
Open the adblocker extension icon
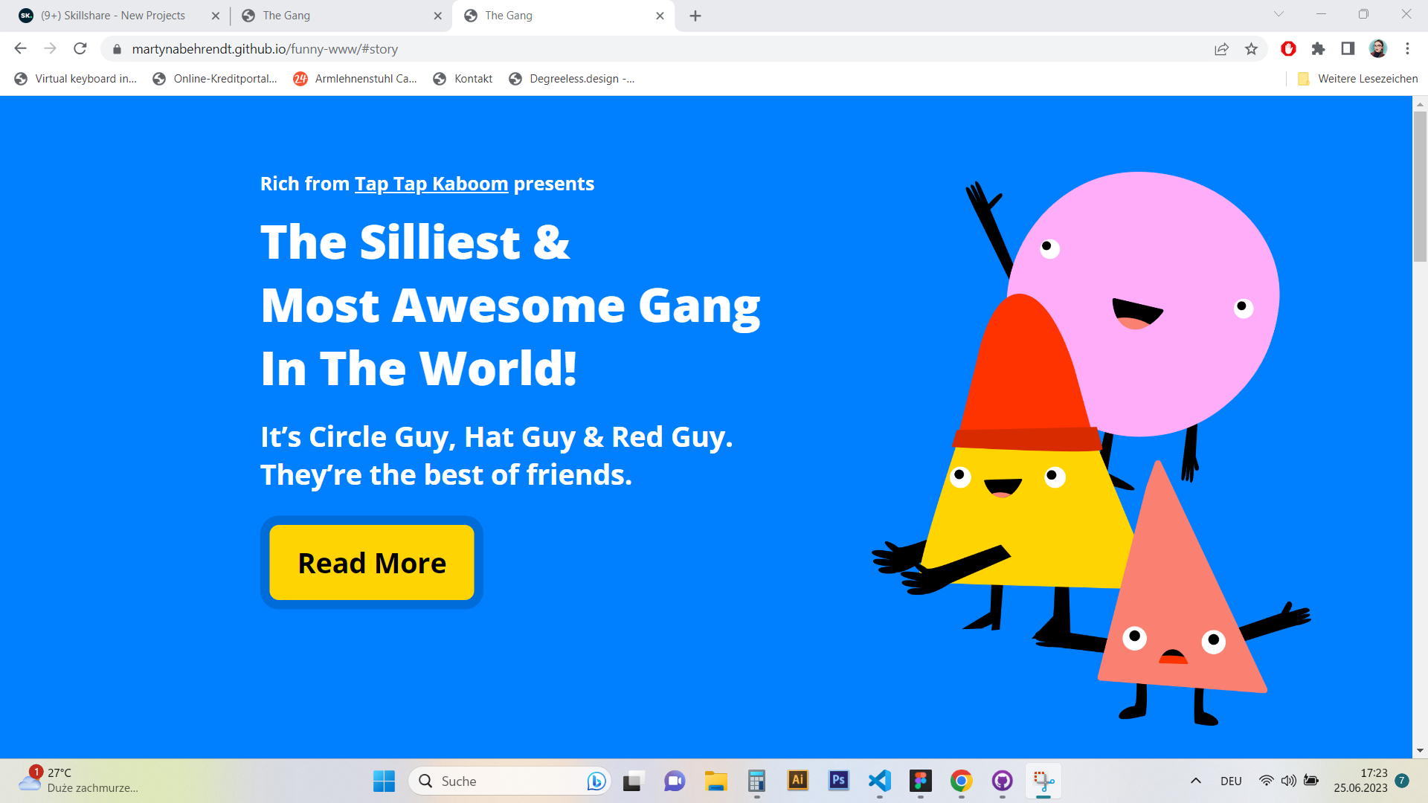click(1287, 48)
